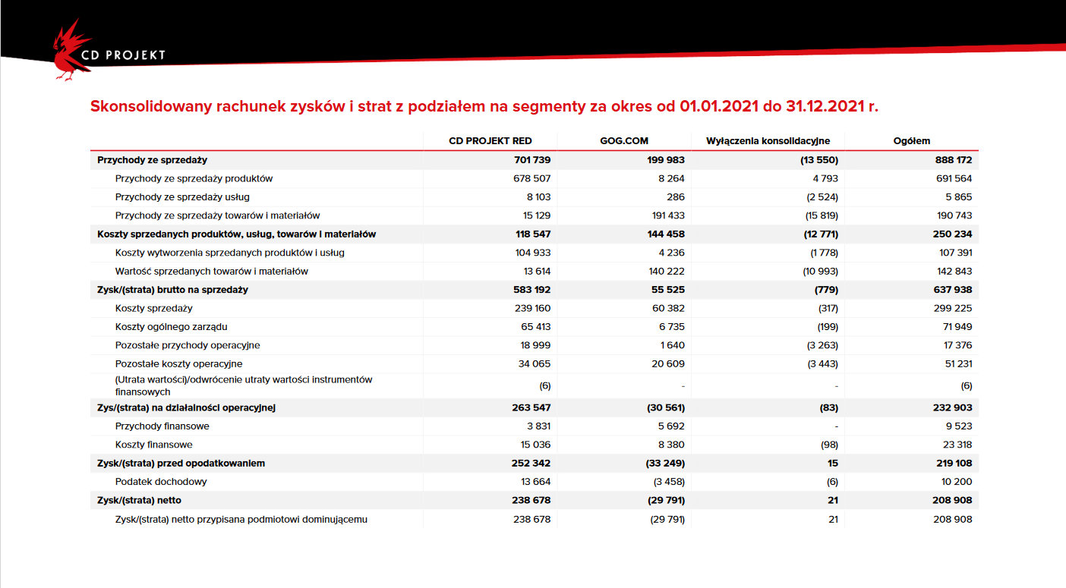Click the GOG.COM value (30 561)
This screenshot has width=1066, height=588.
coord(664,407)
